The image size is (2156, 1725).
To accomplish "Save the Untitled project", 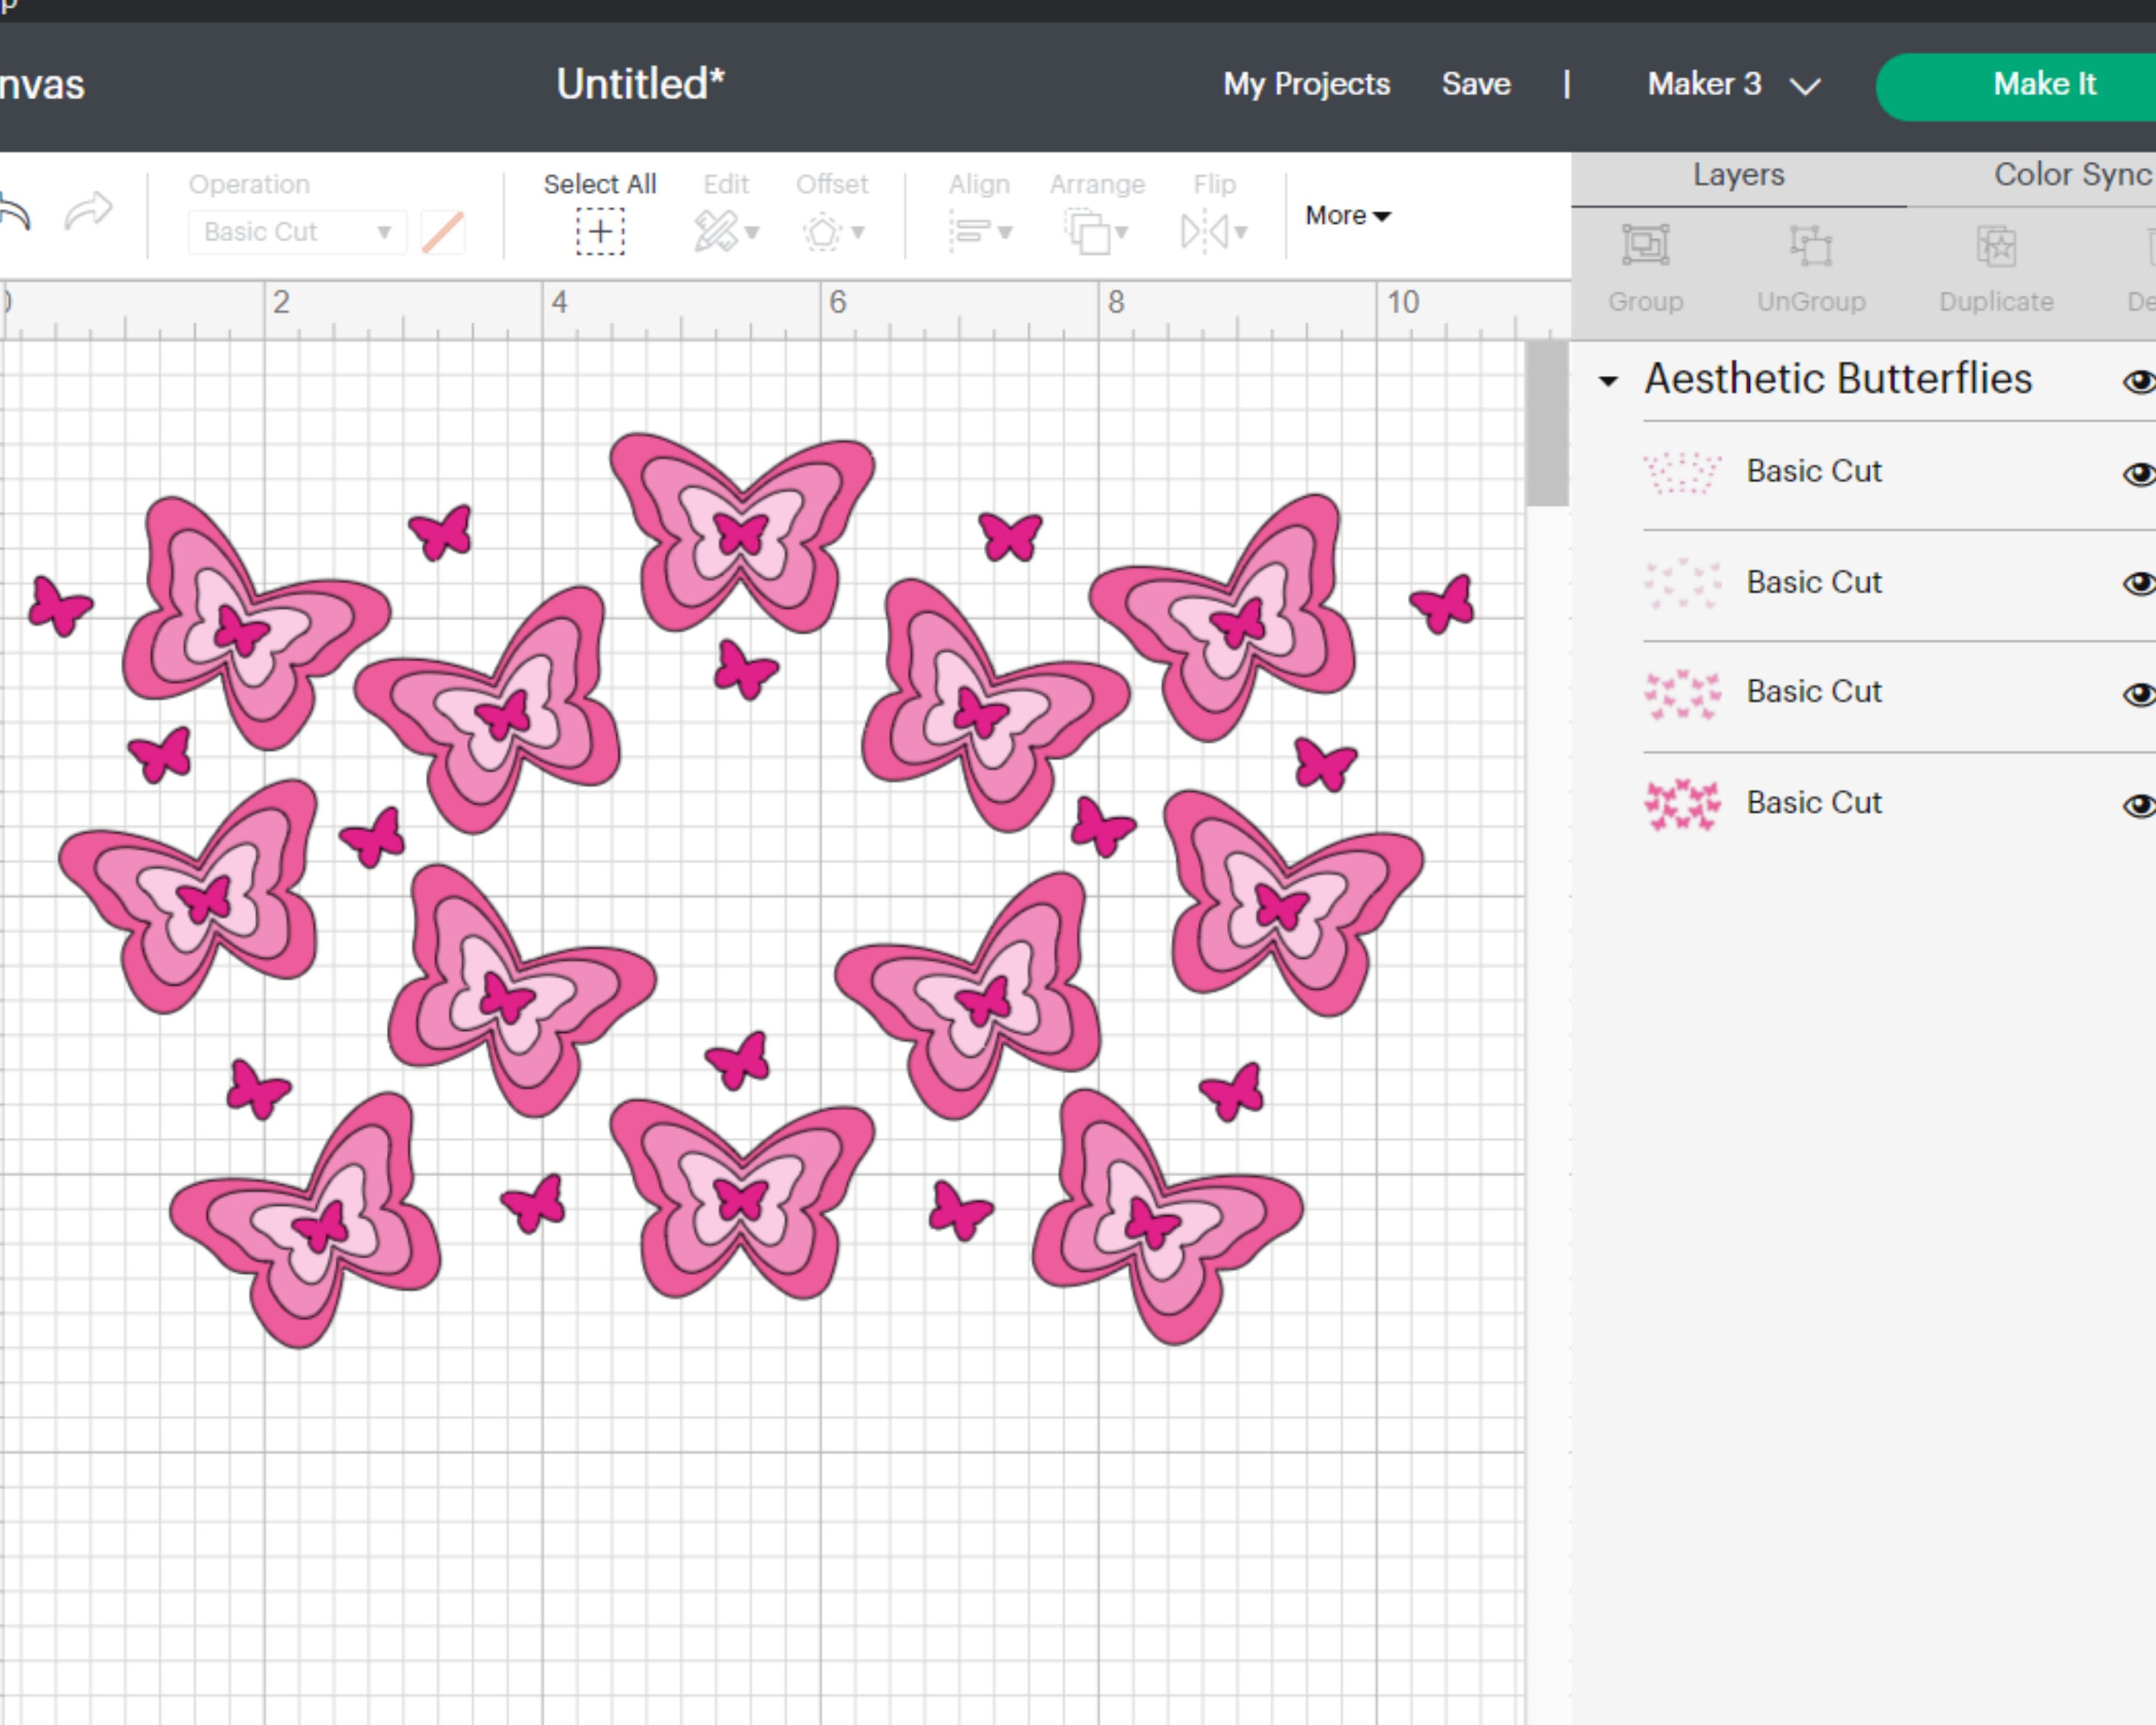I will click(x=1476, y=84).
